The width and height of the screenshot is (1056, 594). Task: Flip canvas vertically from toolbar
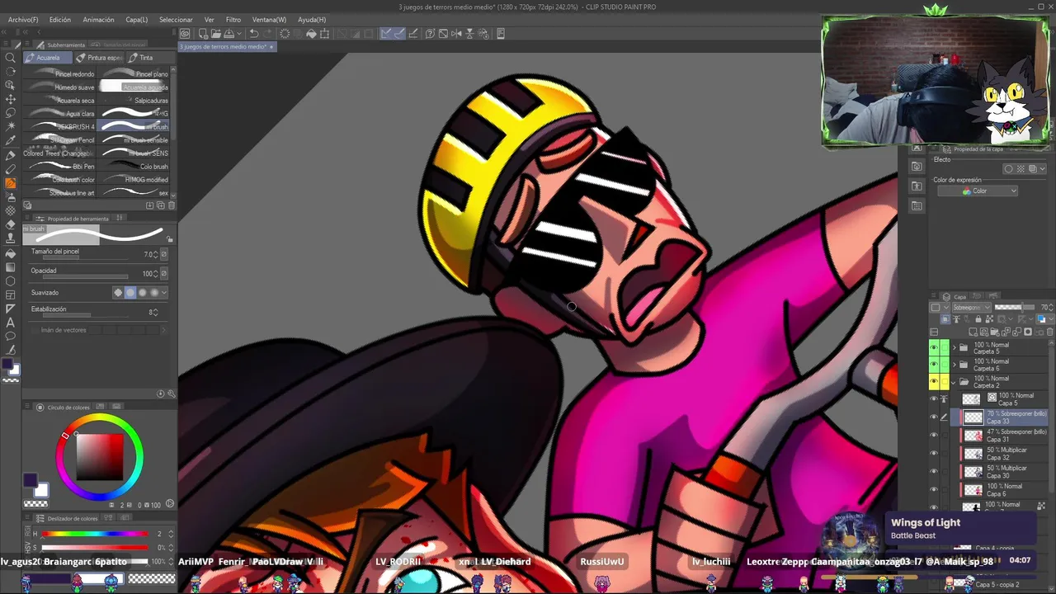point(469,34)
